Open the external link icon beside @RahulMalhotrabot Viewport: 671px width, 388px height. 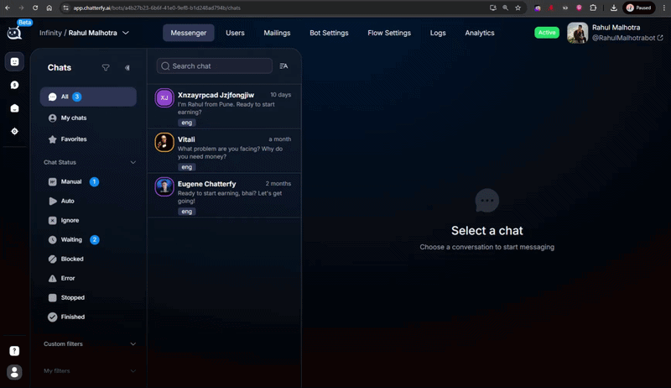(x=660, y=38)
